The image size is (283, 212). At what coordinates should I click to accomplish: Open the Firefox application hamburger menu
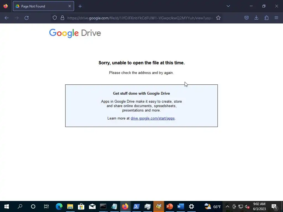pyautogui.click(x=276, y=18)
